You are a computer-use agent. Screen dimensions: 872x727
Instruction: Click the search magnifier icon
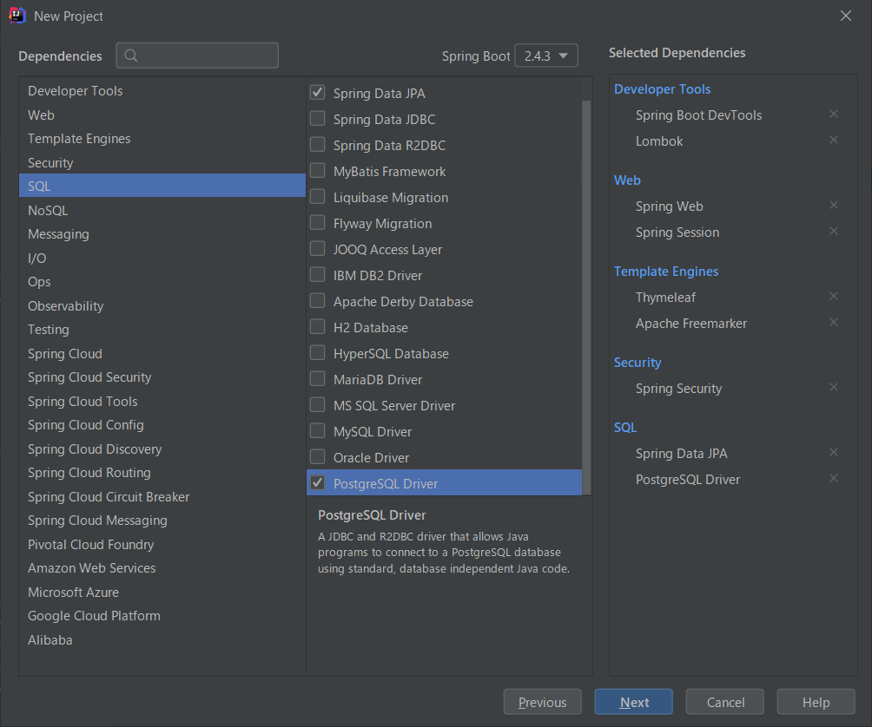130,56
